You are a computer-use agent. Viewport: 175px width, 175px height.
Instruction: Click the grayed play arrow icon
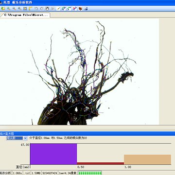pyautogui.click(x=52, y=9)
